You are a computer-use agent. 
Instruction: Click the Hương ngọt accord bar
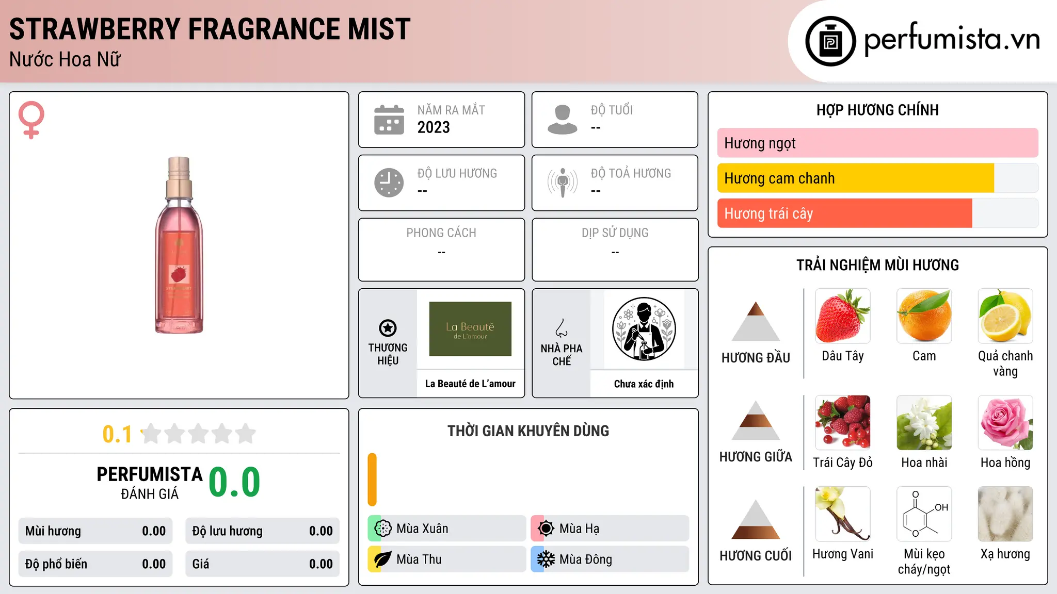click(877, 143)
